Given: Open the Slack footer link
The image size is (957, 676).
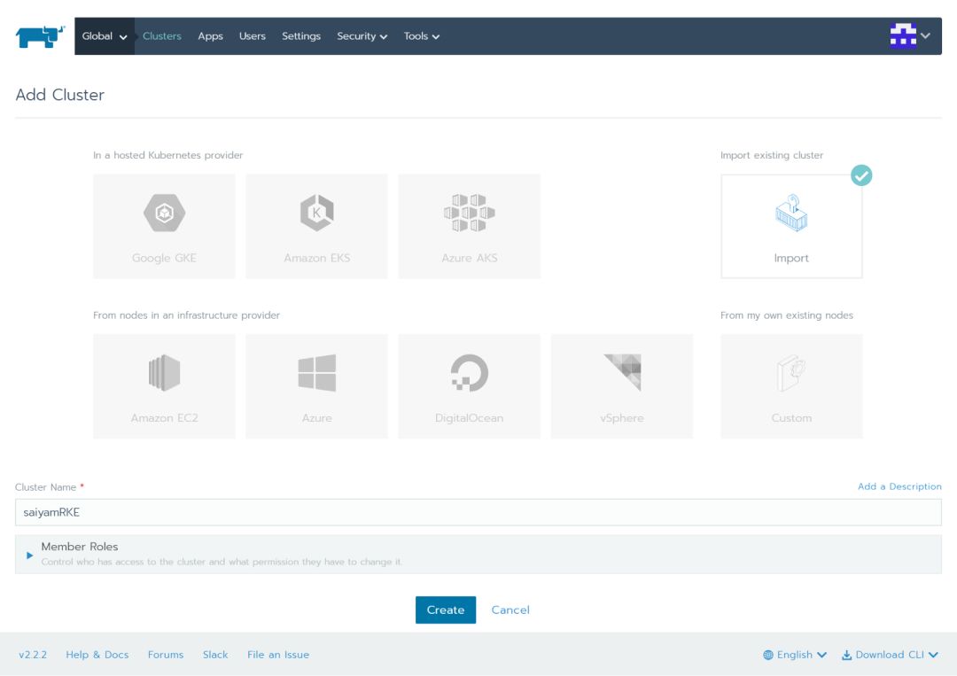Looking at the screenshot, I should 215,655.
